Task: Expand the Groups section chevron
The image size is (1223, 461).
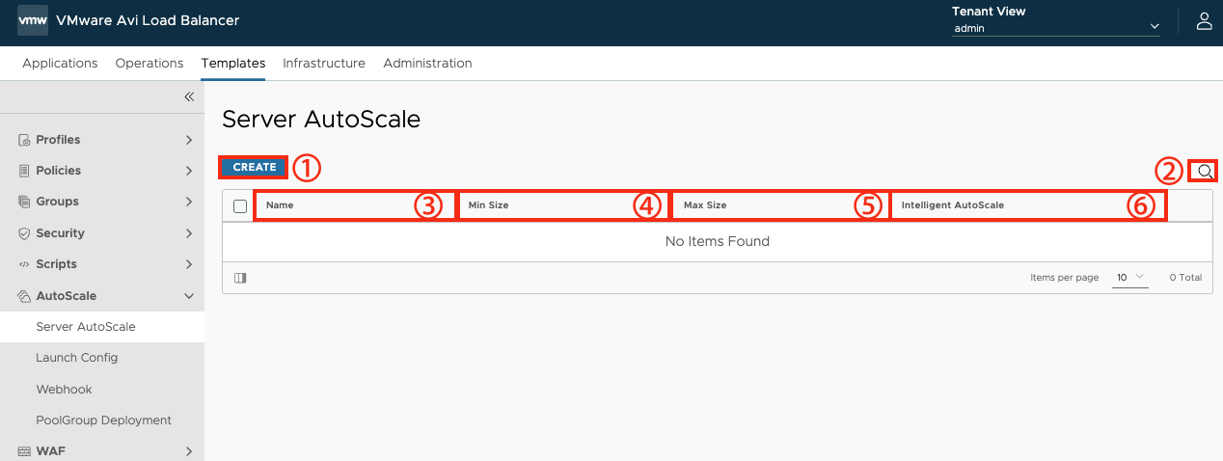Action: pyautogui.click(x=189, y=202)
